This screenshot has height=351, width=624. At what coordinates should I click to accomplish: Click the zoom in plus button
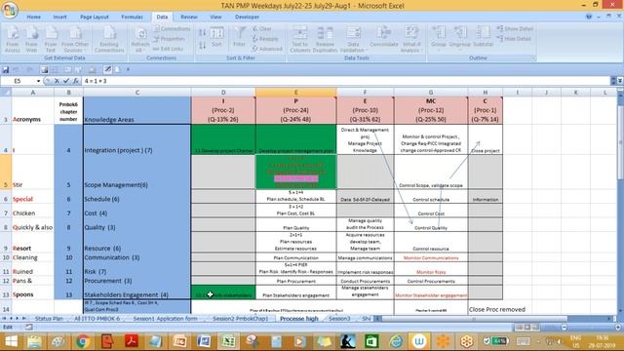pos(617,328)
